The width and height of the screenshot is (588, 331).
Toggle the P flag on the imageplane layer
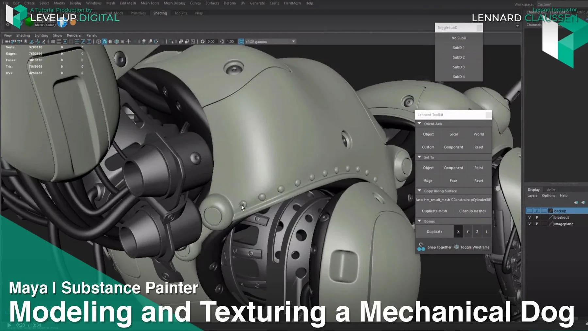537,224
